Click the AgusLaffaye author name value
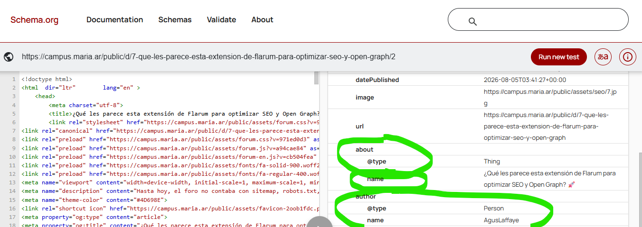The height and width of the screenshot is (227, 642). click(501, 220)
